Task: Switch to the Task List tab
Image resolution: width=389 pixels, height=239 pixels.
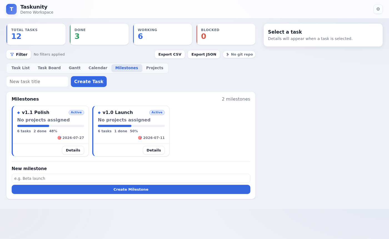Action: click(x=21, y=68)
